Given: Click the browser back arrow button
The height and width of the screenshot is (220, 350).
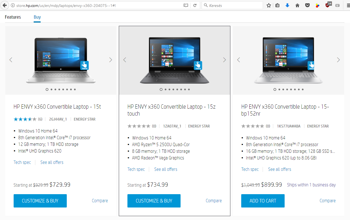Looking at the screenshot, I should 4,5.
